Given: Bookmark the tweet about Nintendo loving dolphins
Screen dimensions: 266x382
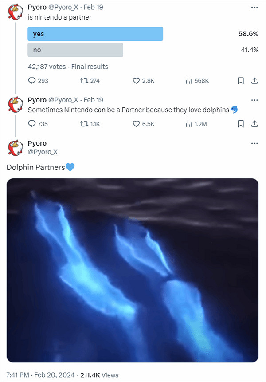Looking at the screenshot, I should click(240, 124).
